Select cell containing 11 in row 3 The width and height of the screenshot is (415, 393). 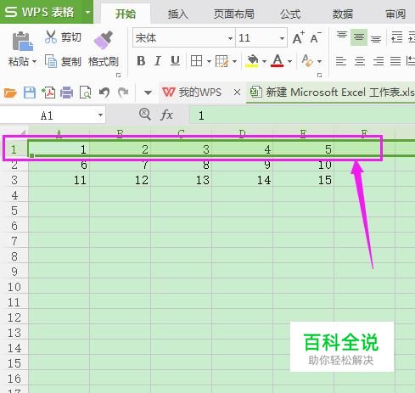pyautogui.click(x=59, y=180)
